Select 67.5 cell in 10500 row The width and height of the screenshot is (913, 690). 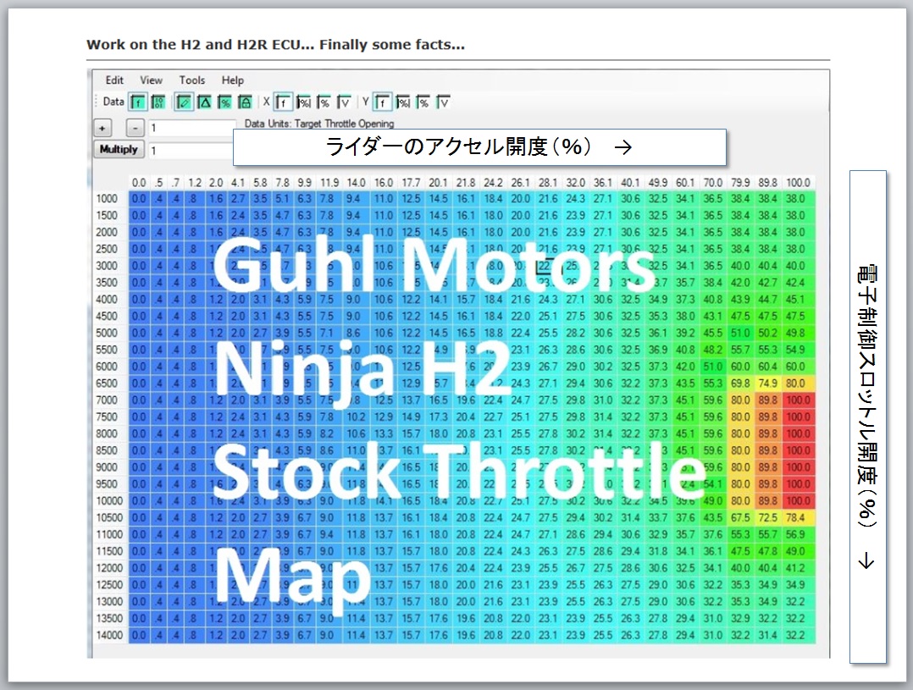pyautogui.click(x=740, y=517)
